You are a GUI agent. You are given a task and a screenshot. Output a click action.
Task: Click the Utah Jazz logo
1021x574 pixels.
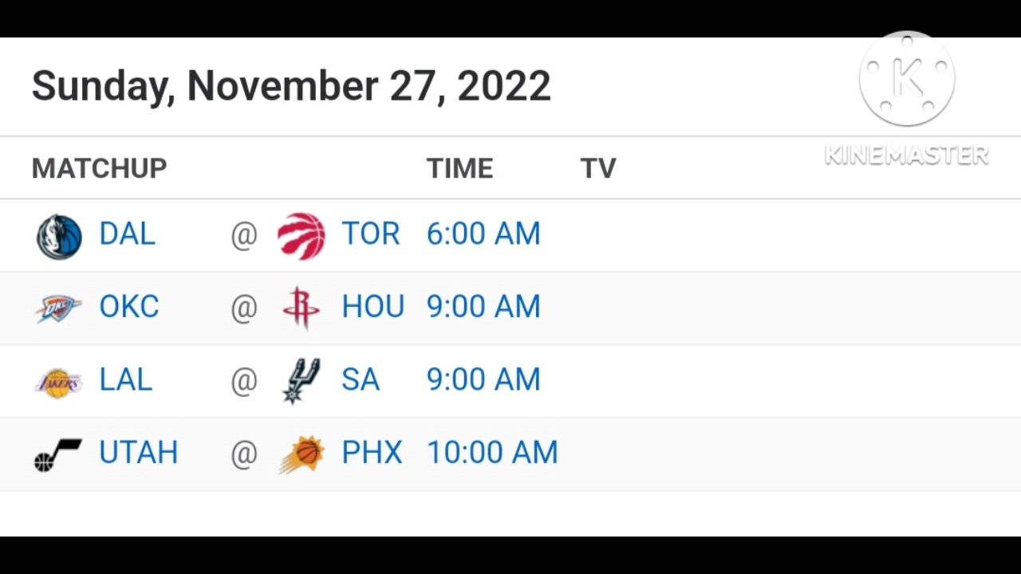point(58,455)
